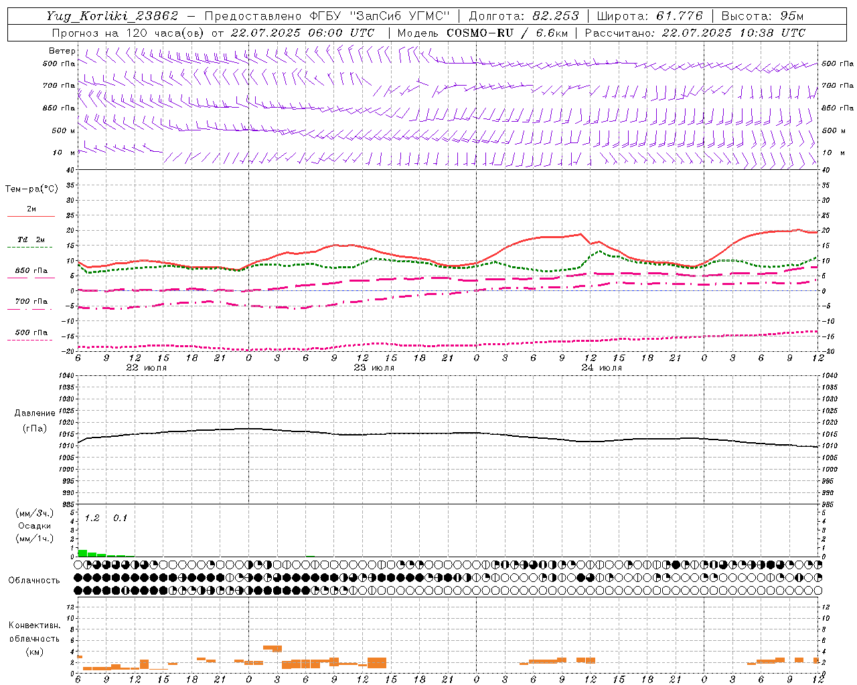Click the Осадки panel label
857x685 pixels.
pyautogui.click(x=34, y=526)
